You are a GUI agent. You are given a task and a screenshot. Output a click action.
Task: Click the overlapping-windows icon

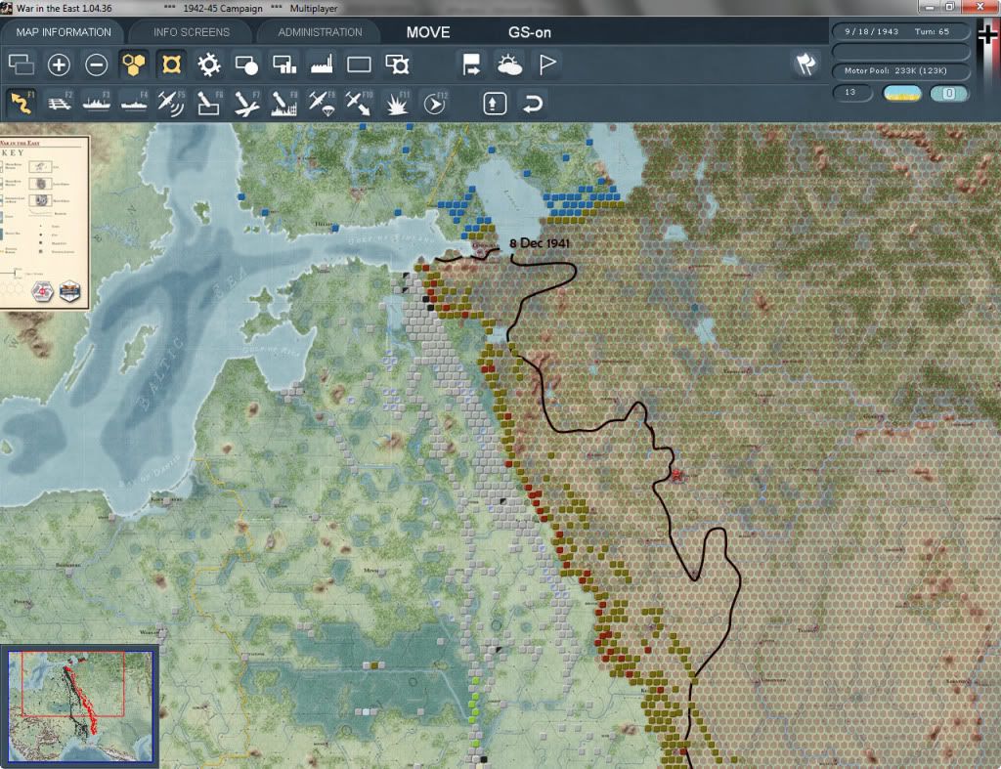pyautogui.click(x=22, y=64)
